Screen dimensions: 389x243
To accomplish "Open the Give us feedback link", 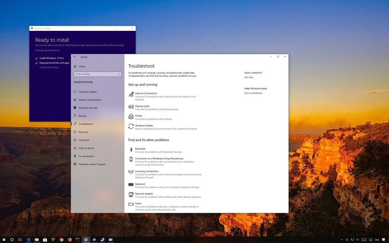I will 253,93.
